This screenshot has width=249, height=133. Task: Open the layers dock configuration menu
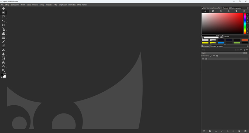248,46
